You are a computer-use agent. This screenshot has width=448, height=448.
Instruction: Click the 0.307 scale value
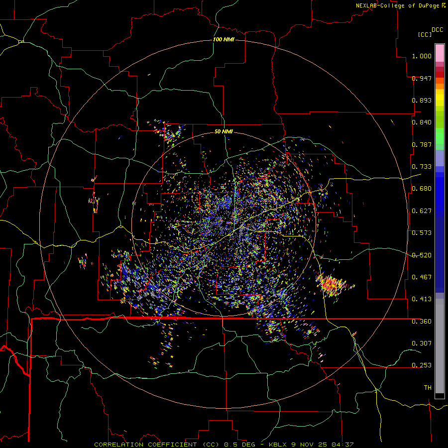[x=422, y=343]
